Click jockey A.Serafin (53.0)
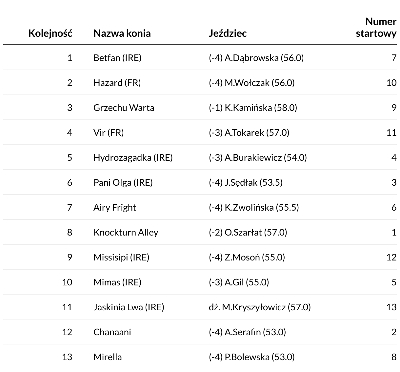Image resolution: width=400 pixels, height=372 pixels. [x=248, y=332]
